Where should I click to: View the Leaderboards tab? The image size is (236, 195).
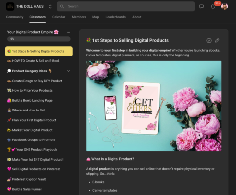pyautogui.click(x=116, y=17)
